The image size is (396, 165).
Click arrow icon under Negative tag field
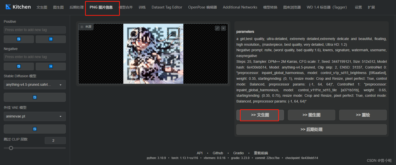[x=51, y=66]
